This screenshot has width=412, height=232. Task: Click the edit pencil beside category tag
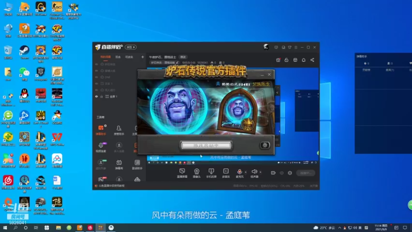point(177,62)
